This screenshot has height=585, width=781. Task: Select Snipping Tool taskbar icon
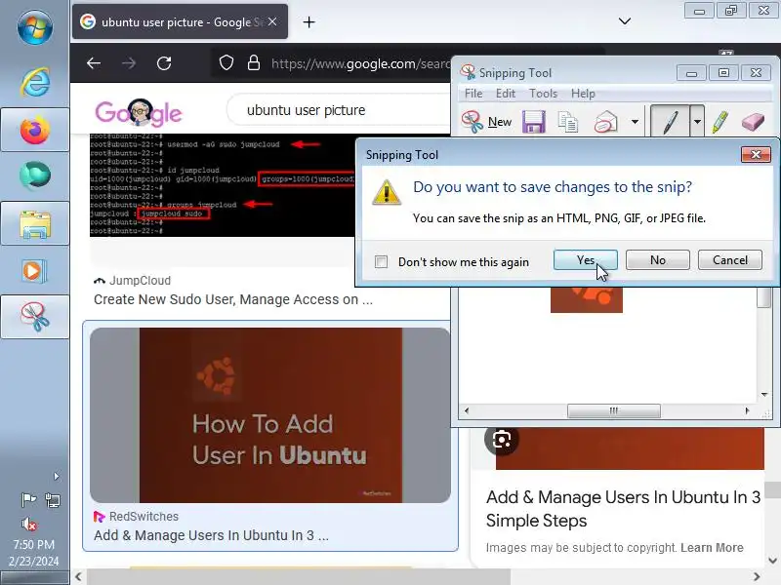[35, 317]
